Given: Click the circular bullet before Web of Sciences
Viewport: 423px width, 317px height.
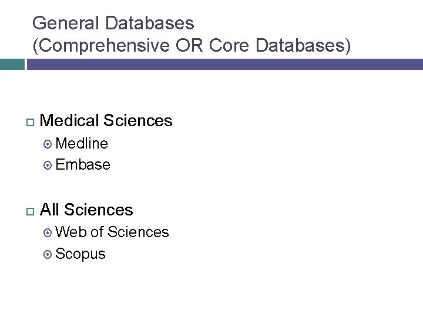Looking at the screenshot, I should pyautogui.click(x=49, y=232).
